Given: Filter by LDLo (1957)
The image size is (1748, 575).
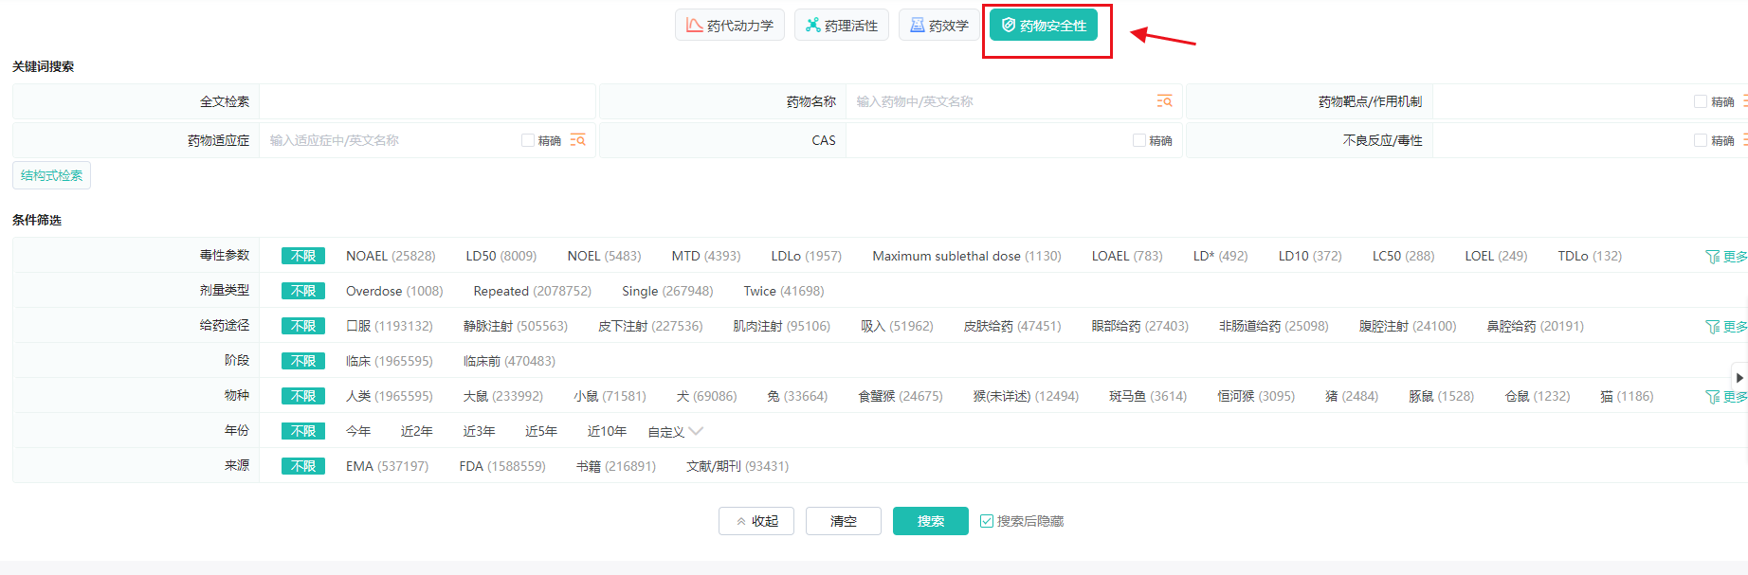Looking at the screenshot, I should click(807, 256).
